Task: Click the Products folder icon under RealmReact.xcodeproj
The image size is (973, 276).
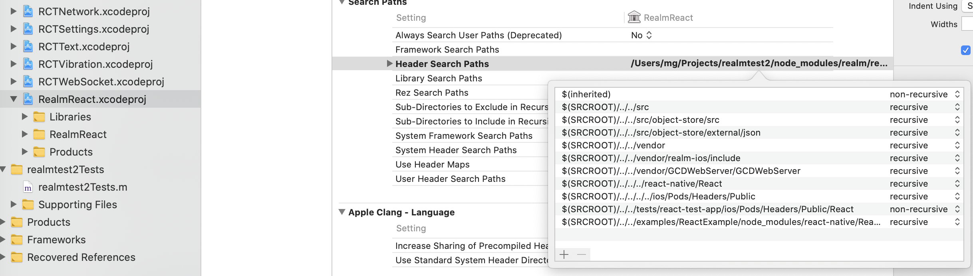Action: pos(39,152)
